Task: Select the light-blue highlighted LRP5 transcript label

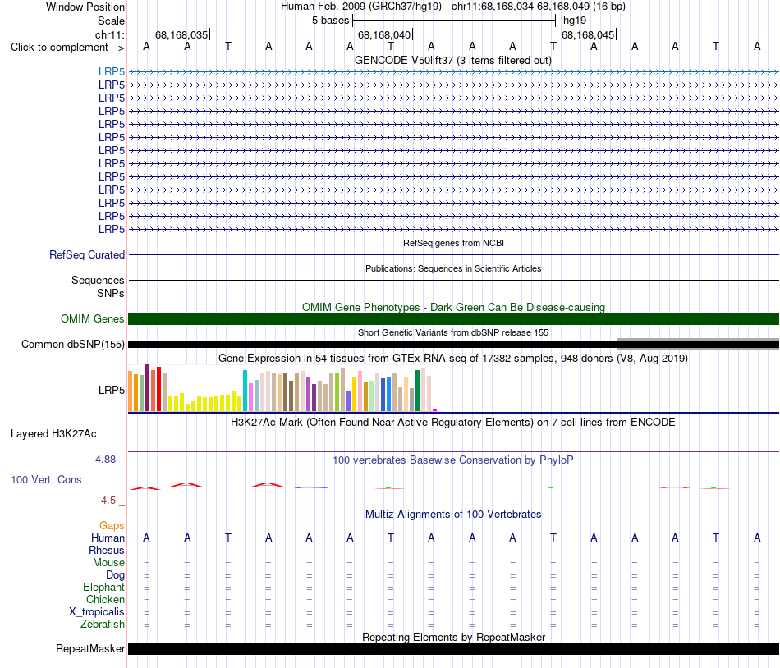Action: point(112,71)
